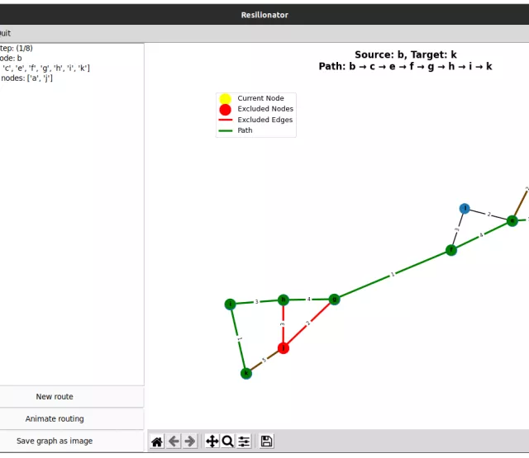This screenshot has width=529, height=458.
Task: Click the Excluded Edges legend entry
Action: tap(264, 120)
